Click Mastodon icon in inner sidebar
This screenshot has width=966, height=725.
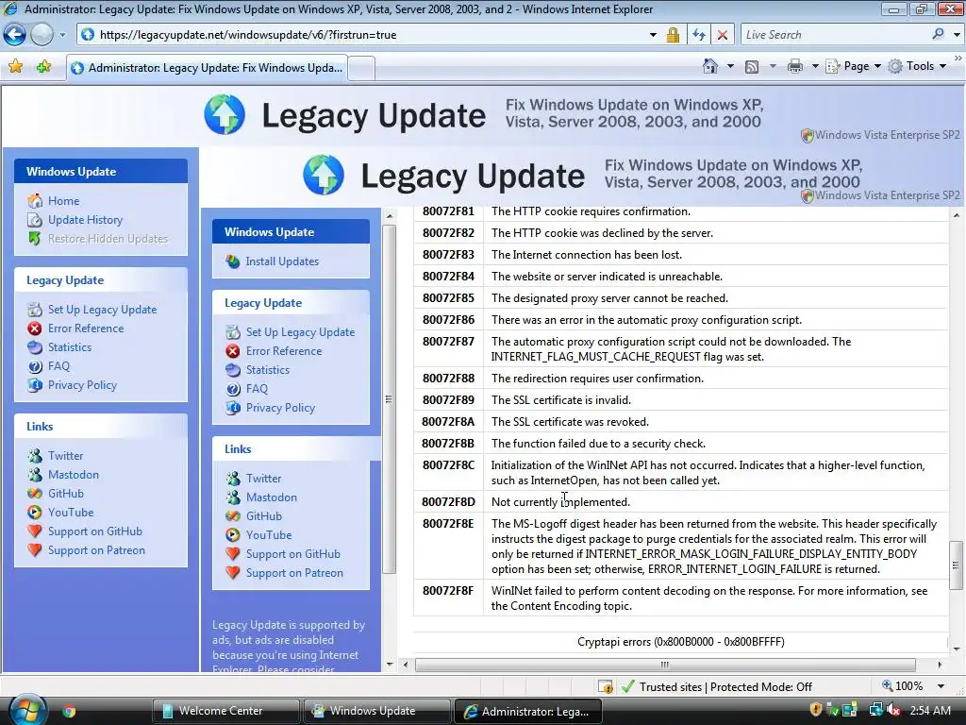(233, 497)
